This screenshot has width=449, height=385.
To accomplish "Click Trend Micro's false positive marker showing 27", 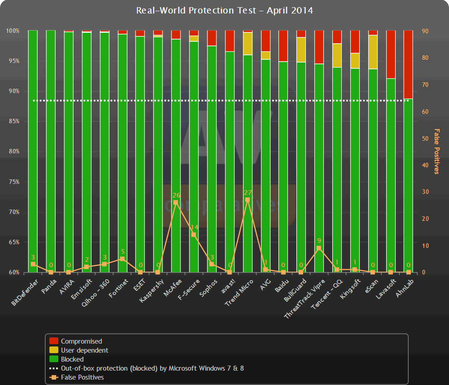I will click(x=248, y=201).
